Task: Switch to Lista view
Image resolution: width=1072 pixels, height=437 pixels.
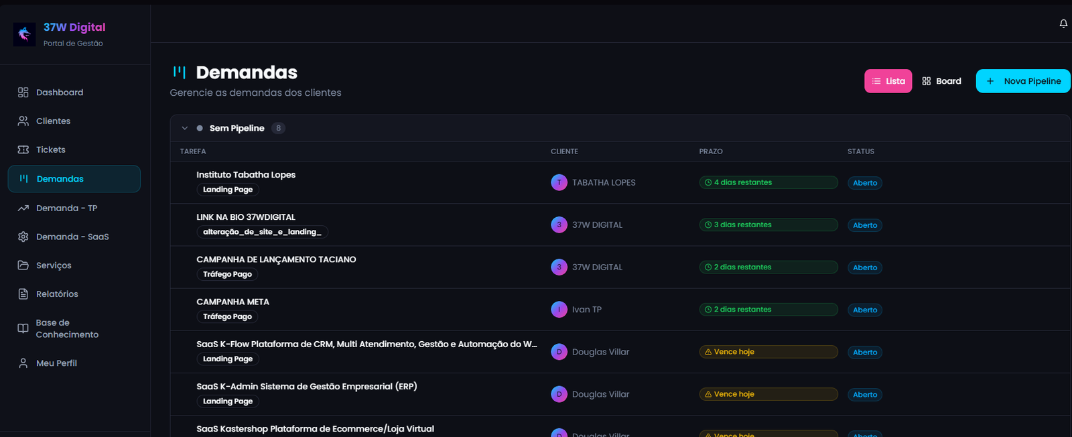Action: (888, 81)
